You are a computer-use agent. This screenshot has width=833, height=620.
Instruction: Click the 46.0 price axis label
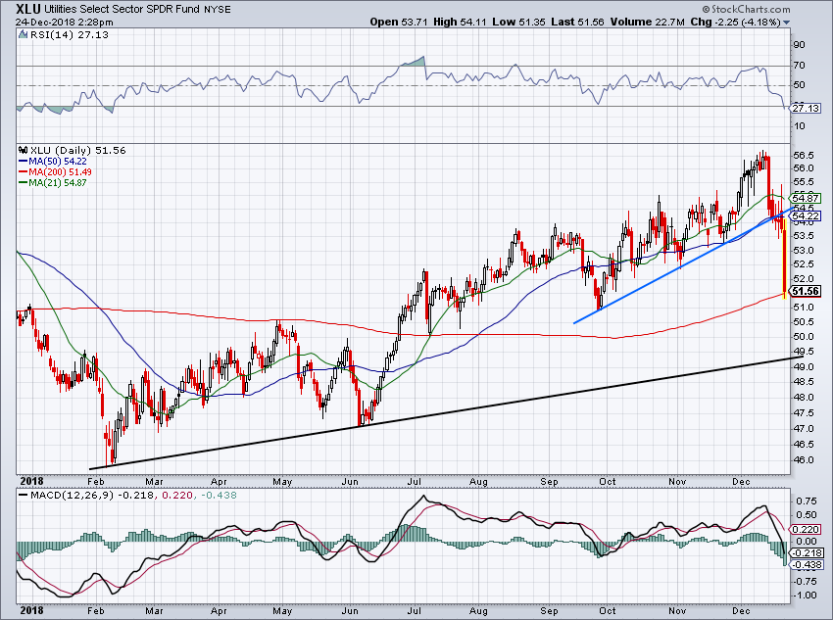coord(804,459)
